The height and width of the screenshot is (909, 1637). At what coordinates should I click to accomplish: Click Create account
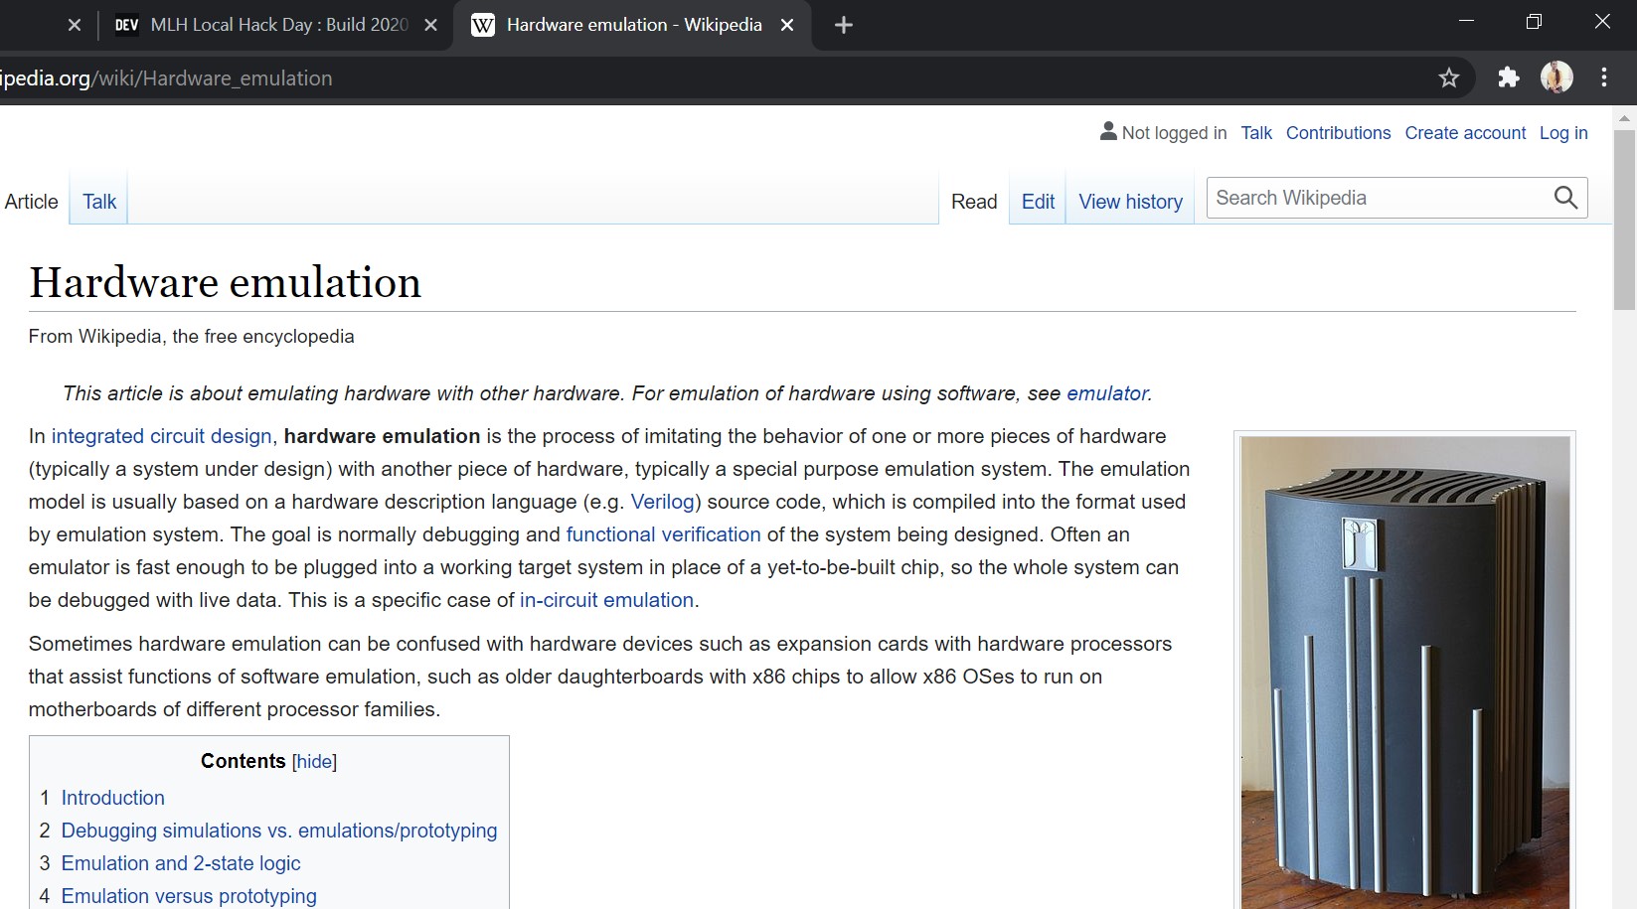(x=1465, y=133)
